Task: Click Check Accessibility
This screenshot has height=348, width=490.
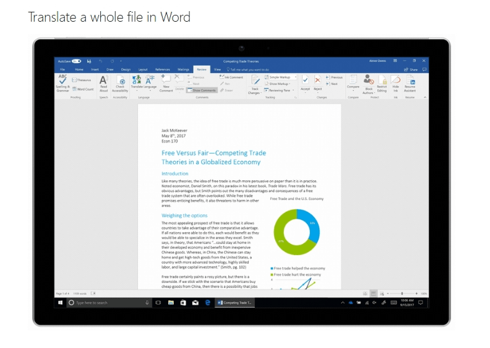Action: click(120, 84)
